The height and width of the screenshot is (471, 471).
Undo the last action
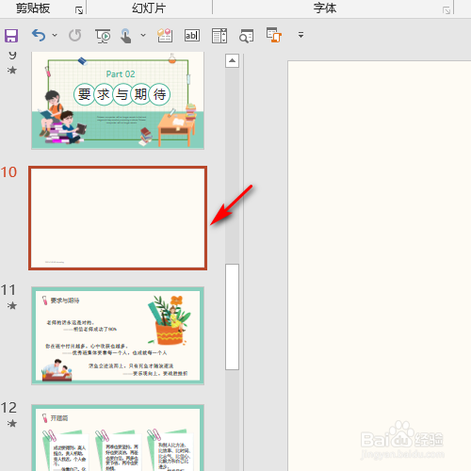click(39, 35)
